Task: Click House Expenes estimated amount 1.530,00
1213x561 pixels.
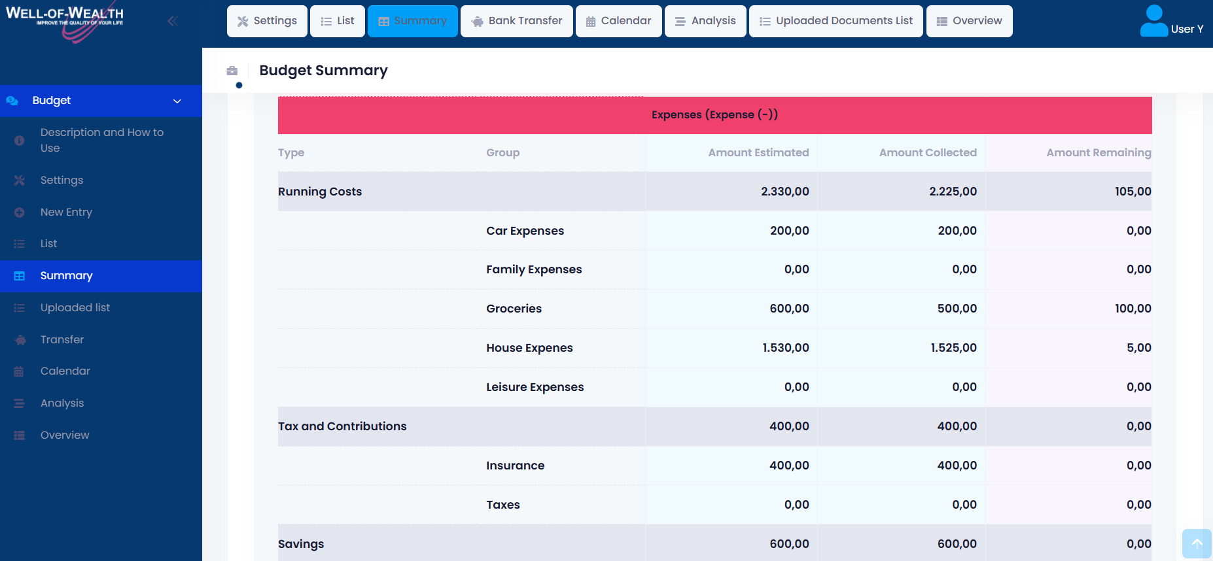Action: pyautogui.click(x=785, y=348)
